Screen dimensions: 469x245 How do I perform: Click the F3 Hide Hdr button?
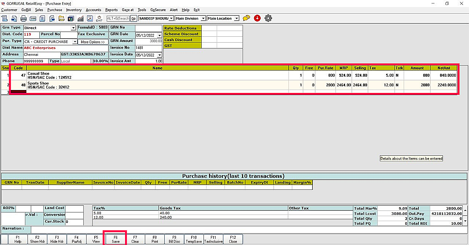57,239
